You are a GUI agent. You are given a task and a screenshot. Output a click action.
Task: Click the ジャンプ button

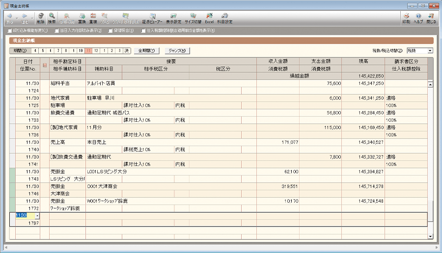click(x=177, y=51)
